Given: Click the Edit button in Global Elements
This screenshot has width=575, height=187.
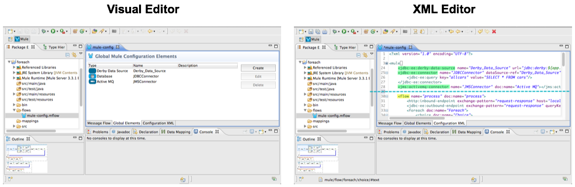Looking at the screenshot, I should pyautogui.click(x=258, y=76).
